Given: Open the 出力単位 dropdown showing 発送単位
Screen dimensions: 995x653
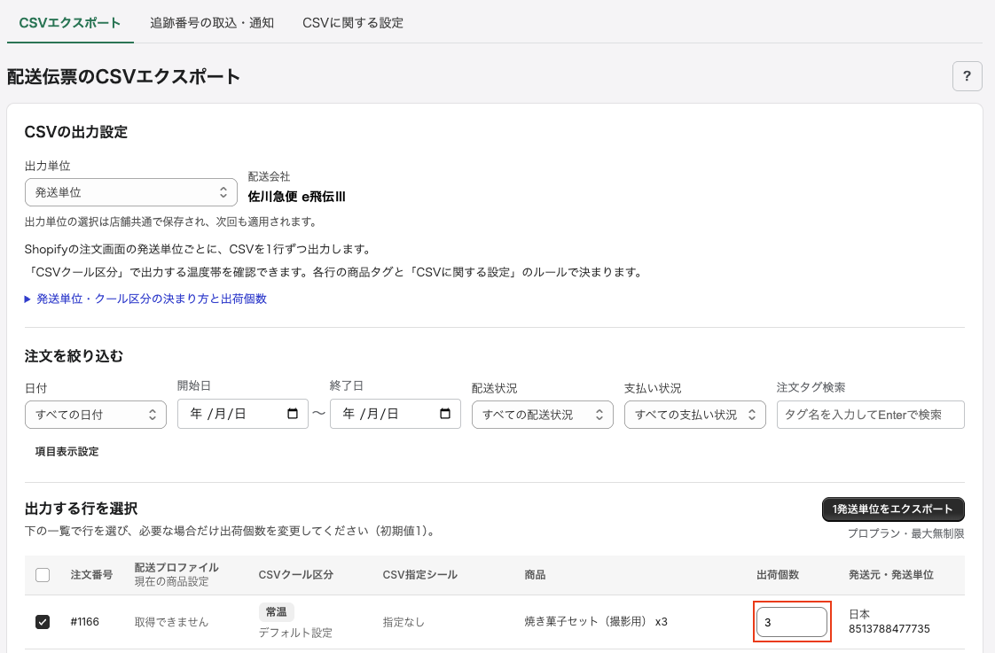Looking at the screenshot, I should (130, 192).
